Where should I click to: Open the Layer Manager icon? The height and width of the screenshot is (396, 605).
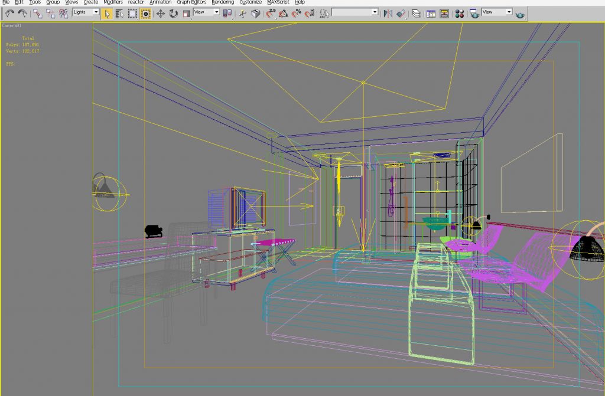click(x=417, y=13)
